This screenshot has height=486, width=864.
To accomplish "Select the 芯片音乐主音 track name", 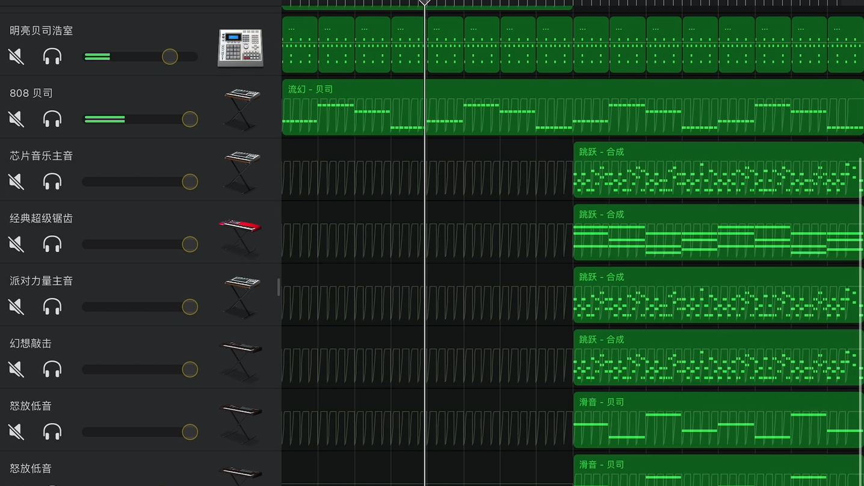I will tap(41, 156).
